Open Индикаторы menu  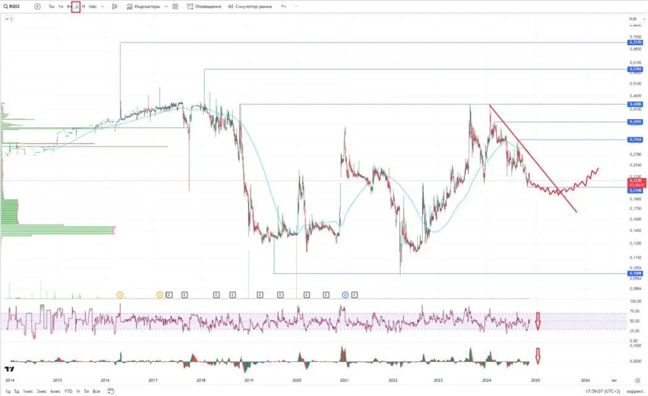pyautogui.click(x=143, y=7)
